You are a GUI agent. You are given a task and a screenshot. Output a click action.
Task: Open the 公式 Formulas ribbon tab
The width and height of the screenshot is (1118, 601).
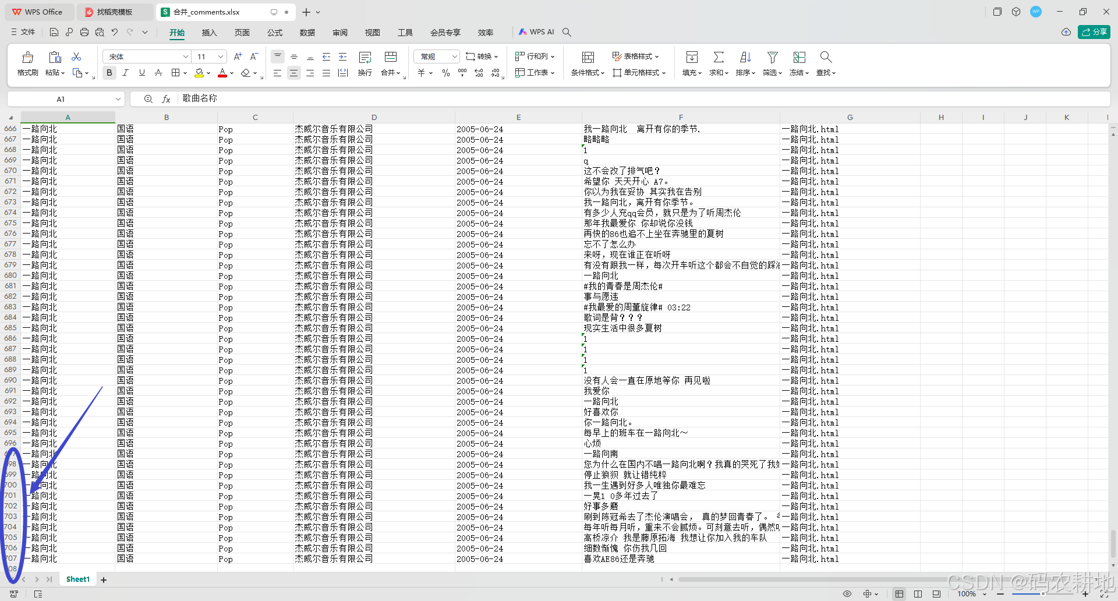click(275, 33)
